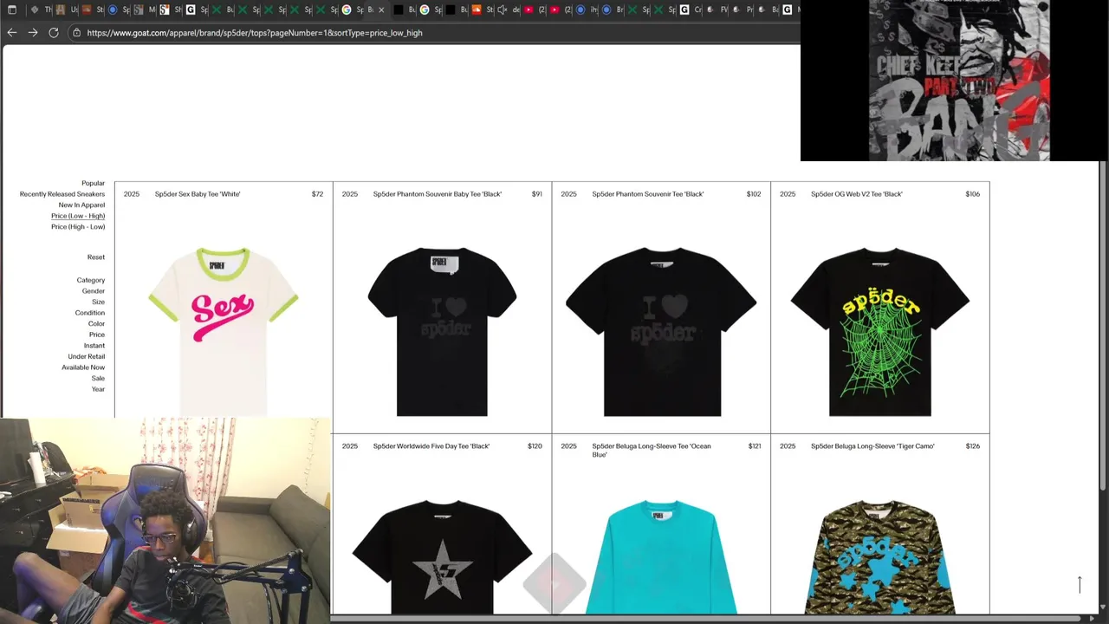Image resolution: width=1109 pixels, height=624 pixels.
Task: Expand the Price filter
Action: pos(97,335)
